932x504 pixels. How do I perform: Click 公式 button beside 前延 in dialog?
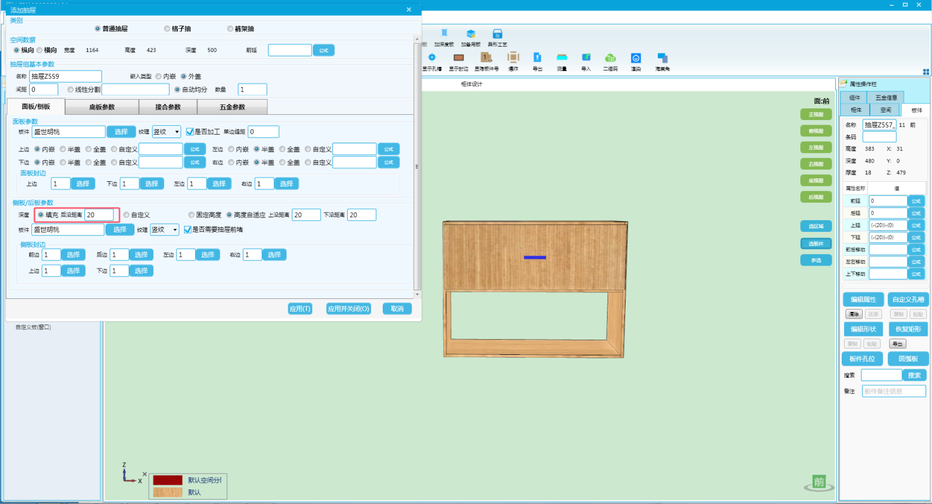(323, 50)
